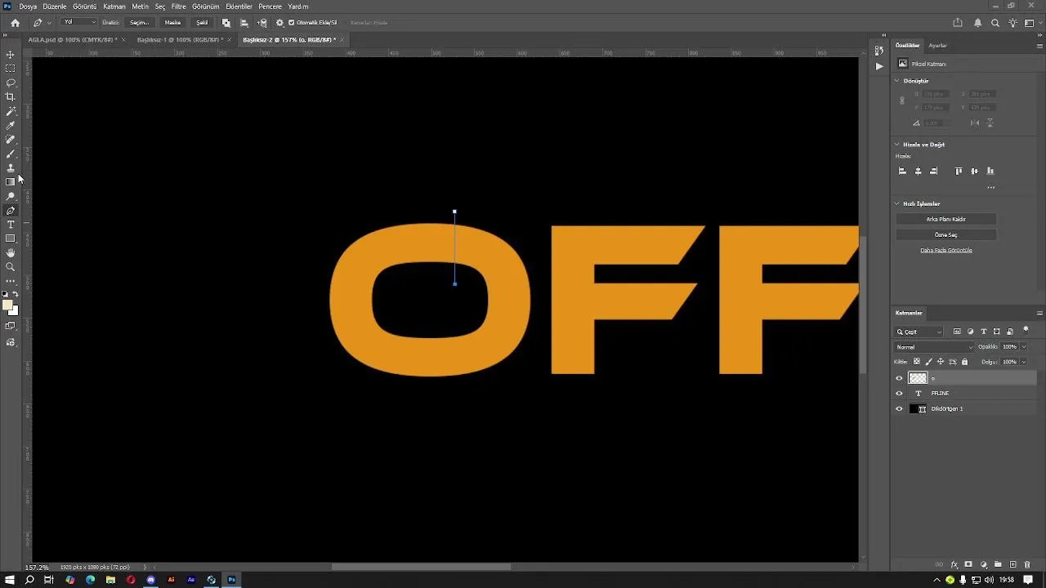Open the Filtre menu
Viewport: 1046px width, 588px height.
[178, 7]
